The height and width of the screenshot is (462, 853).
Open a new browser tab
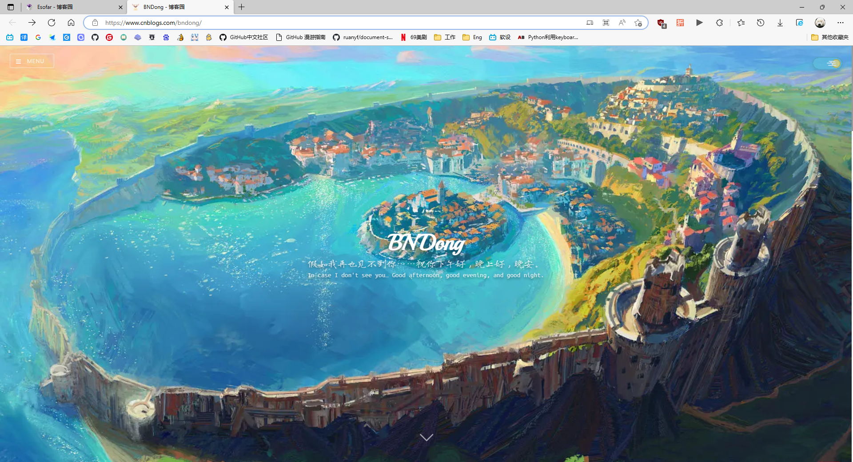pos(242,7)
